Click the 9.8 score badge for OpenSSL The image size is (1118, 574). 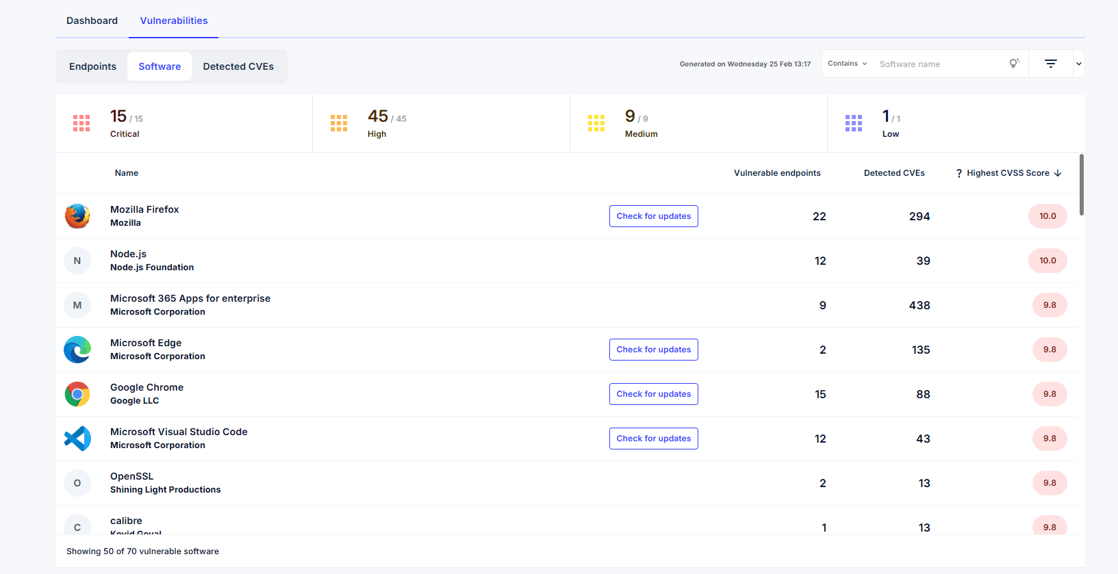(1050, 483)
